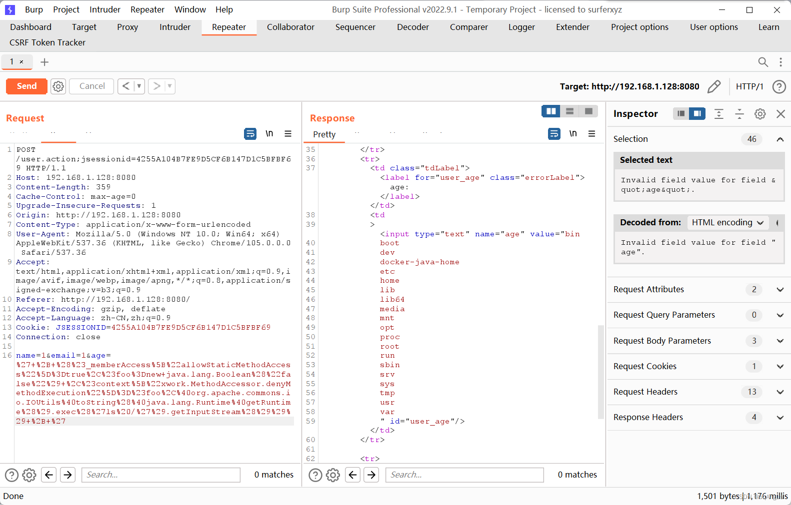Screen dimensions: 791x505
Task: Switch to combined tabbed layout view
Action: [x=588, y=111]
